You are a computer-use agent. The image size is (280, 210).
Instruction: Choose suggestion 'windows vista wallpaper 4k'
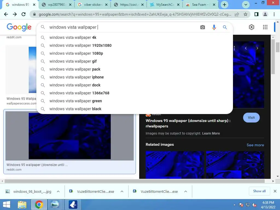click(x=135, y=37)
